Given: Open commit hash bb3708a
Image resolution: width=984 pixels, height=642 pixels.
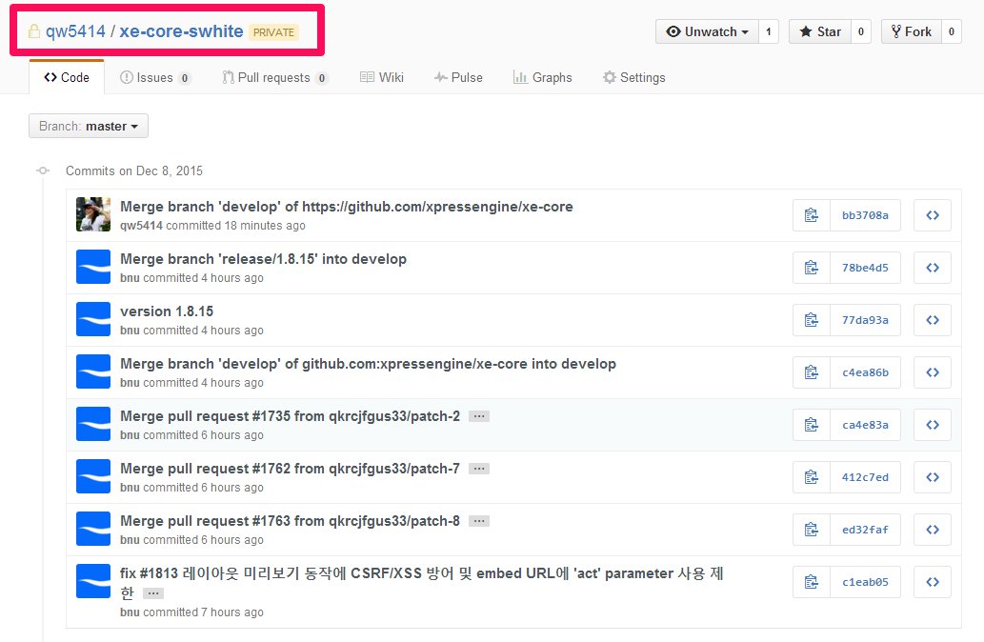Looking at the screenshot, I should [x=865, y=215].
